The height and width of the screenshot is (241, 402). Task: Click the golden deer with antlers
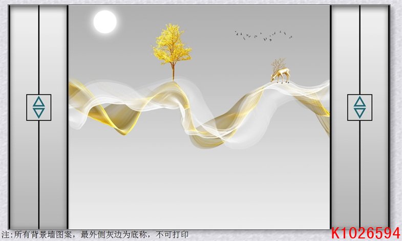(x=280, y=71)
